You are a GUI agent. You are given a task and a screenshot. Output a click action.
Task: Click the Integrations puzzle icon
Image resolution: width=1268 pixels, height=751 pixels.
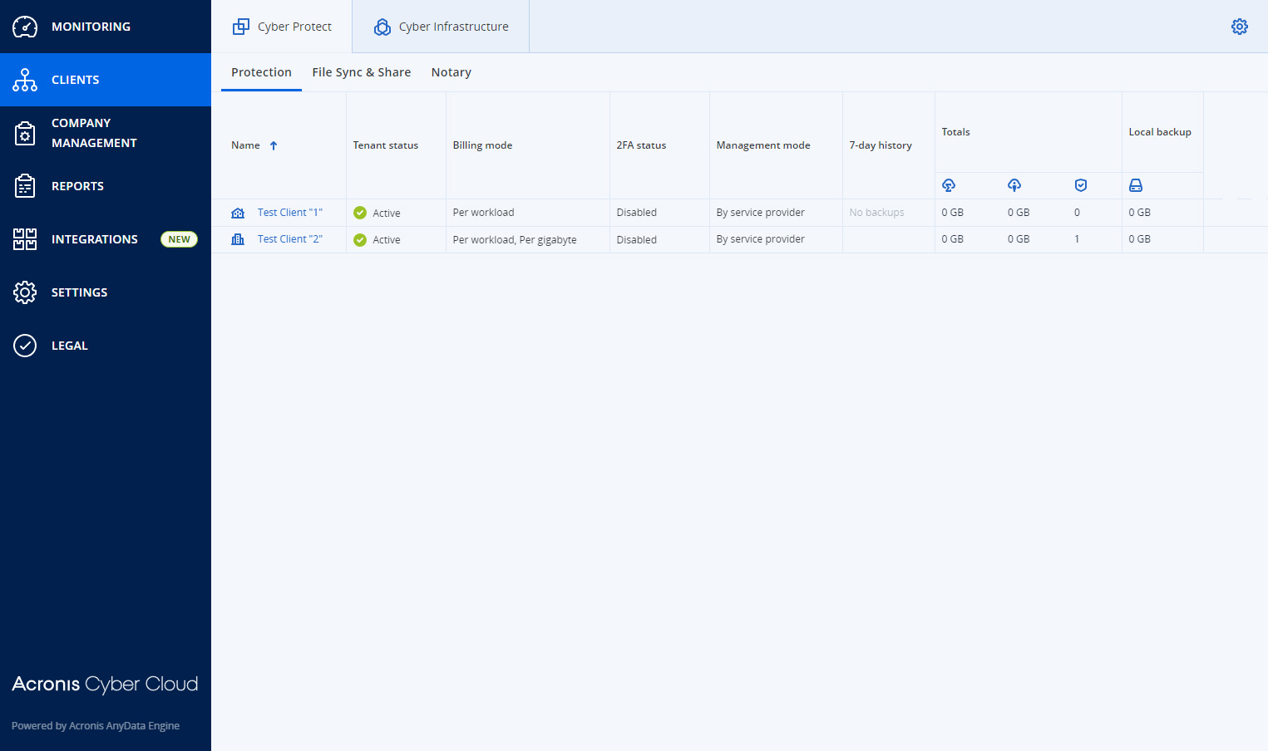pyautogui.click(x=25, y=239)
